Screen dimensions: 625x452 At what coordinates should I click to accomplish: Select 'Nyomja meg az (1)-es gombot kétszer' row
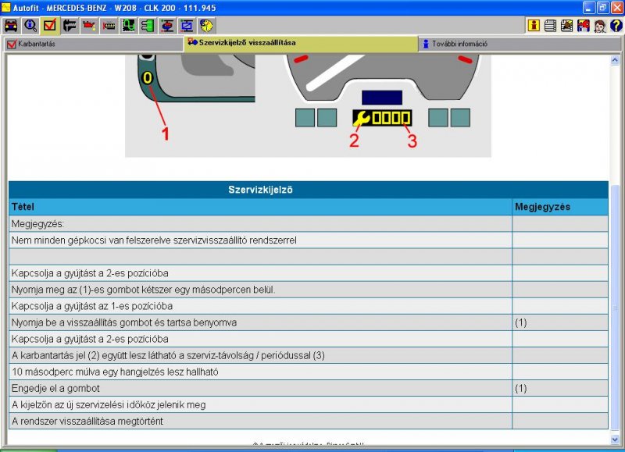(x=309, y=290)
